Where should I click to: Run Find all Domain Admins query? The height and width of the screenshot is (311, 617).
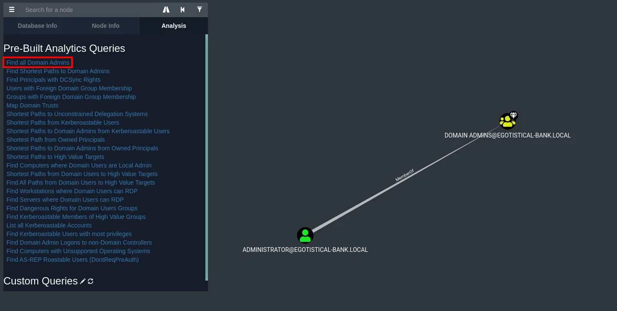point(38,63)
